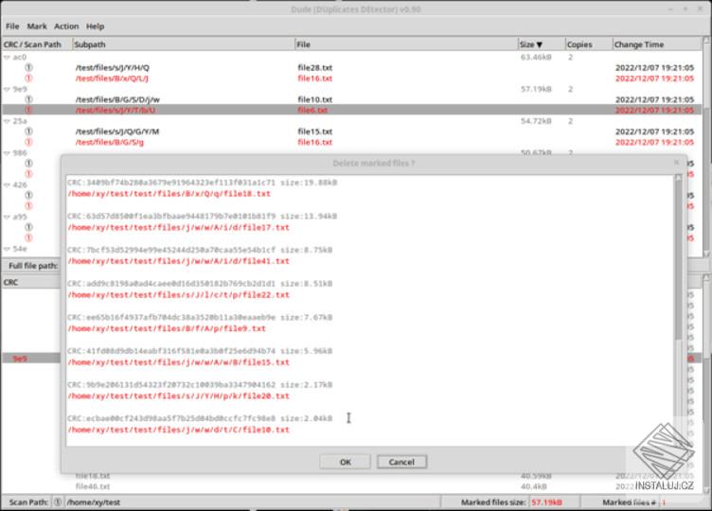Collapse the 426 CRC group
This screenshot has height=511, width=712.
(7, 185)
